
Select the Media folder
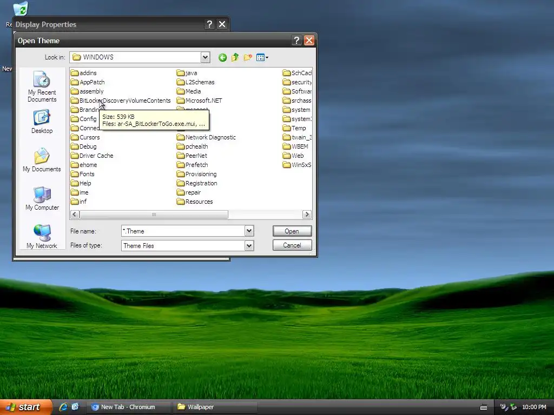point(189,91)
